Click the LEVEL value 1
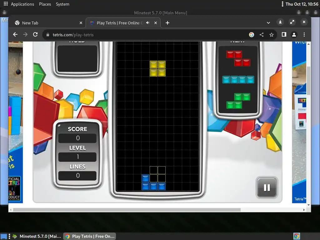 [x=77, y=157]
